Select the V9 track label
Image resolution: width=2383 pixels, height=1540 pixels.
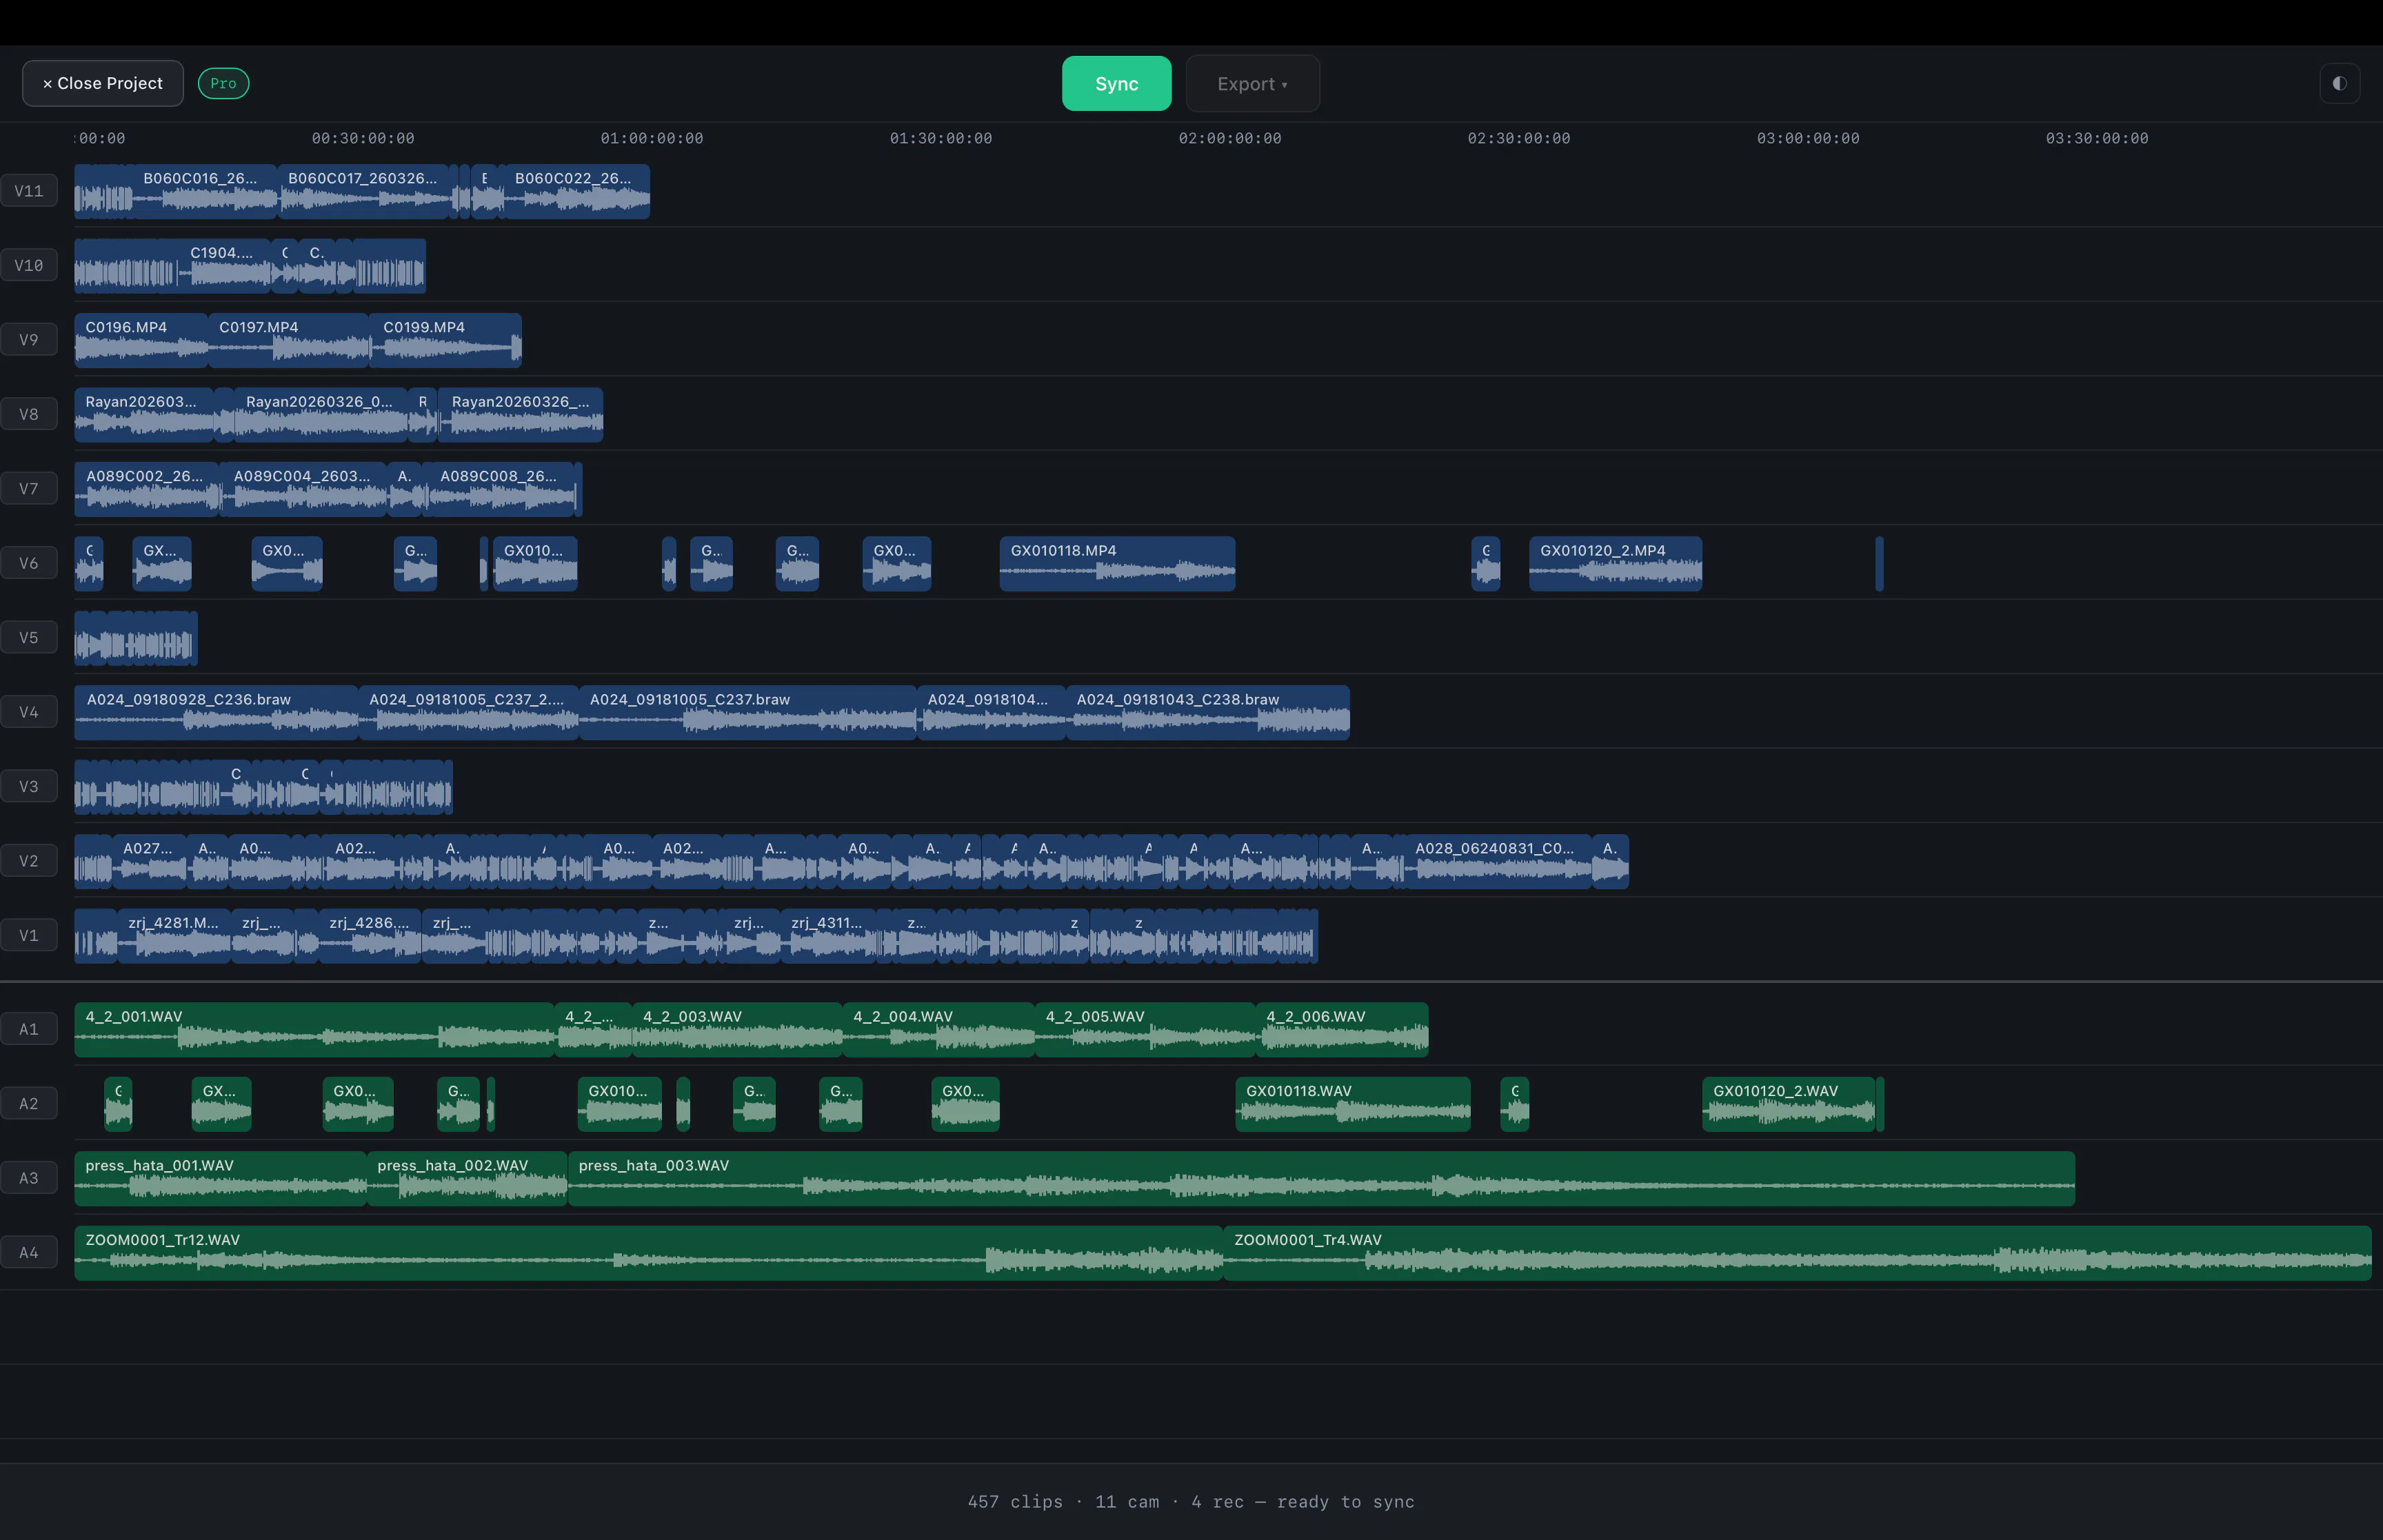pos(29,340)
